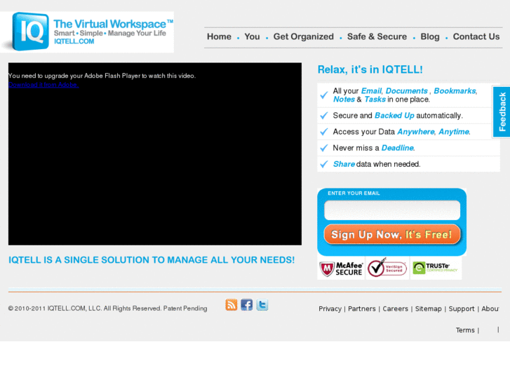Image resolution: width=510 pixels, height=382 pixels.
Task: Open the Terms footer link
Action: pos(465,330)
